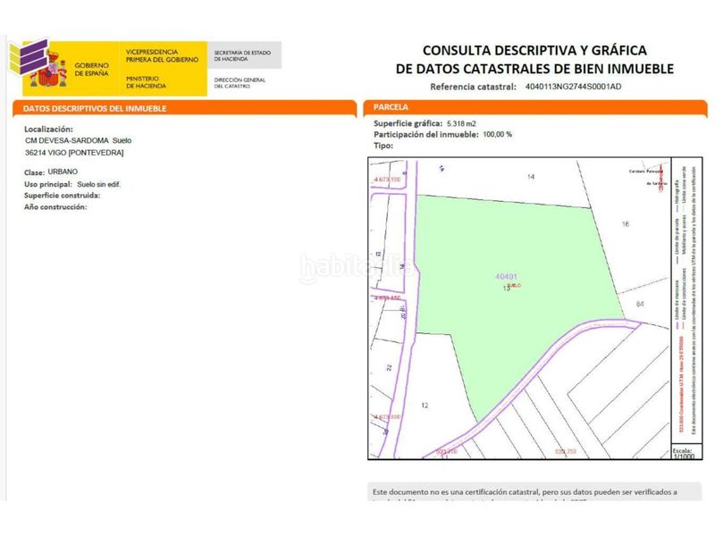
Task: Select parcel number 14 on map
Action: (531, 177)
